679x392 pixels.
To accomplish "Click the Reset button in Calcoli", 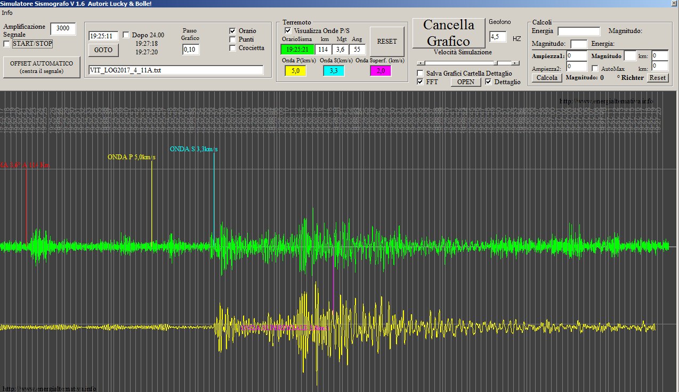I will 658,78.
